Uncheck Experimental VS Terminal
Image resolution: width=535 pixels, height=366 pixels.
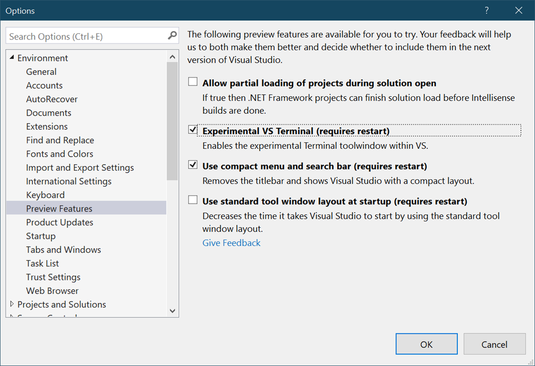tap(193, 130)
